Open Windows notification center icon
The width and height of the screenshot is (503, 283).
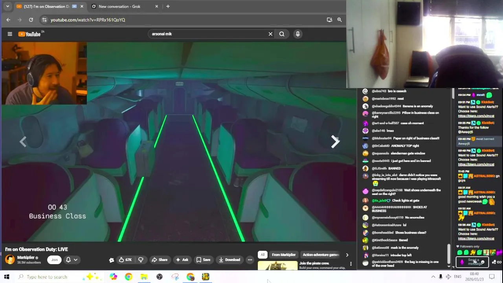492,277
